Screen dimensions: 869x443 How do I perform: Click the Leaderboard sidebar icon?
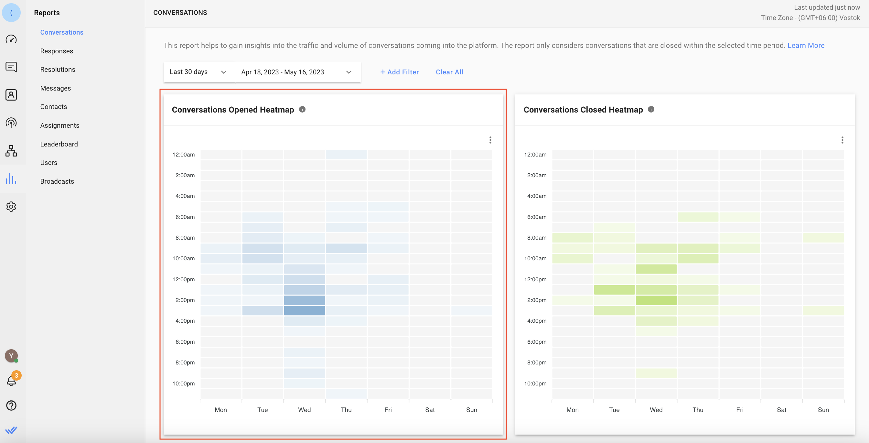pos(59,144)
